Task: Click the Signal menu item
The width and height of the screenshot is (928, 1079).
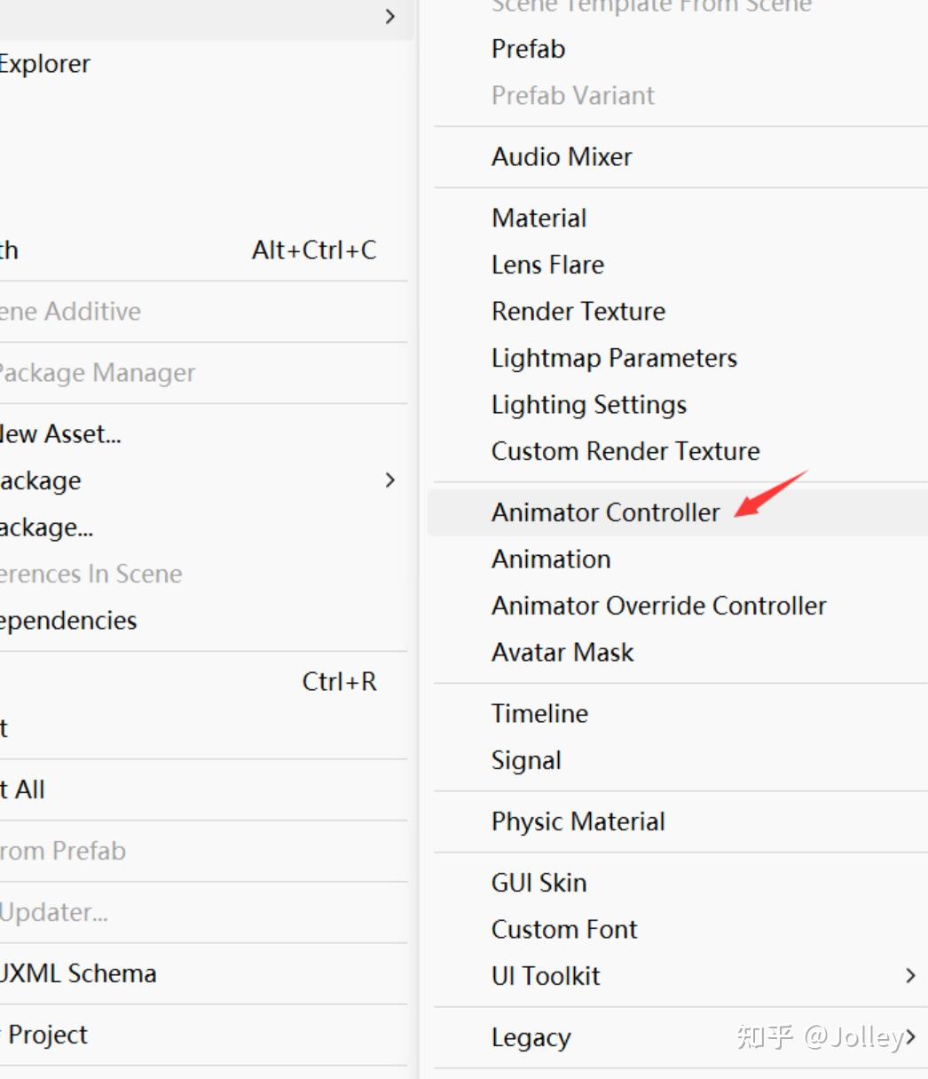Action: click(526, 761)
